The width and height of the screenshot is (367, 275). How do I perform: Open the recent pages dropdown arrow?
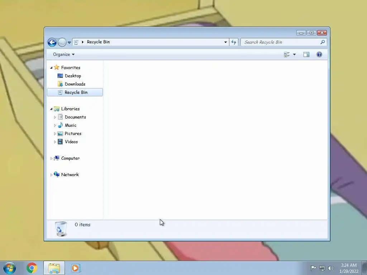[x=69, y=43]
